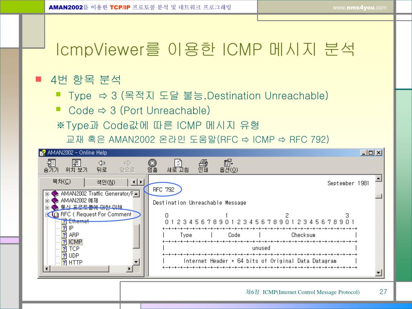Click the content pane scrollbar down arrow

tap(378, 273)
